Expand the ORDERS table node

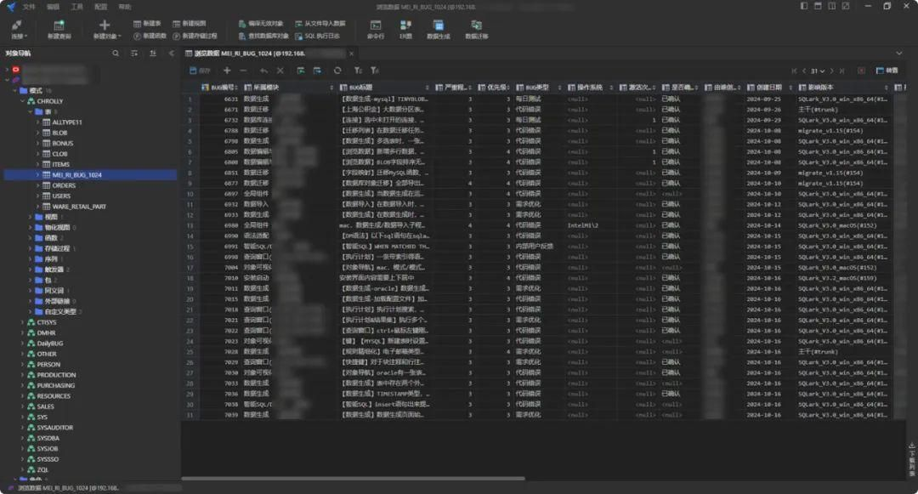pos(38,185)
